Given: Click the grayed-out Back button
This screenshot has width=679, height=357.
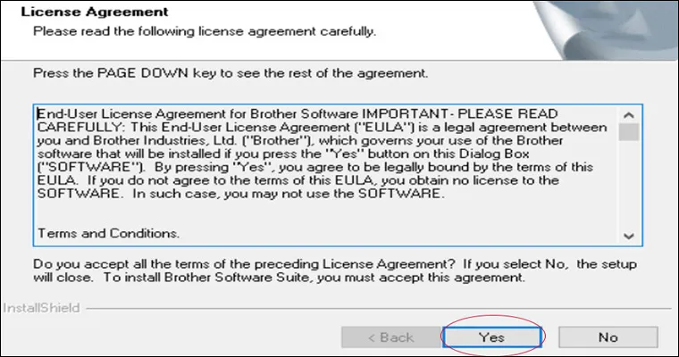Looking at the screenshot, I should (x=390, y=337).
